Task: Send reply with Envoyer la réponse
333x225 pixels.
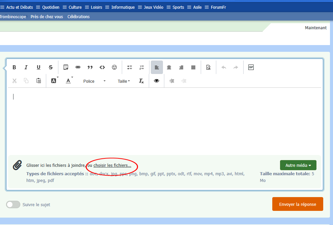Action: pos(298,204)
